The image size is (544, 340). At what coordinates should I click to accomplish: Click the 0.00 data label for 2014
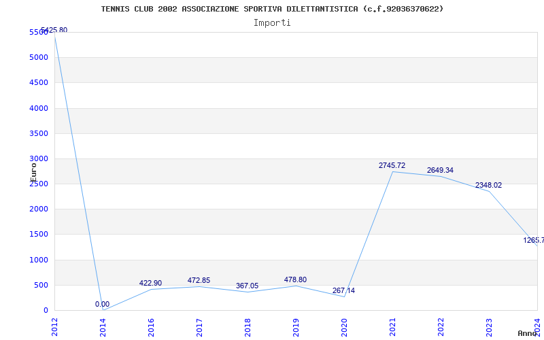[103, 304]
